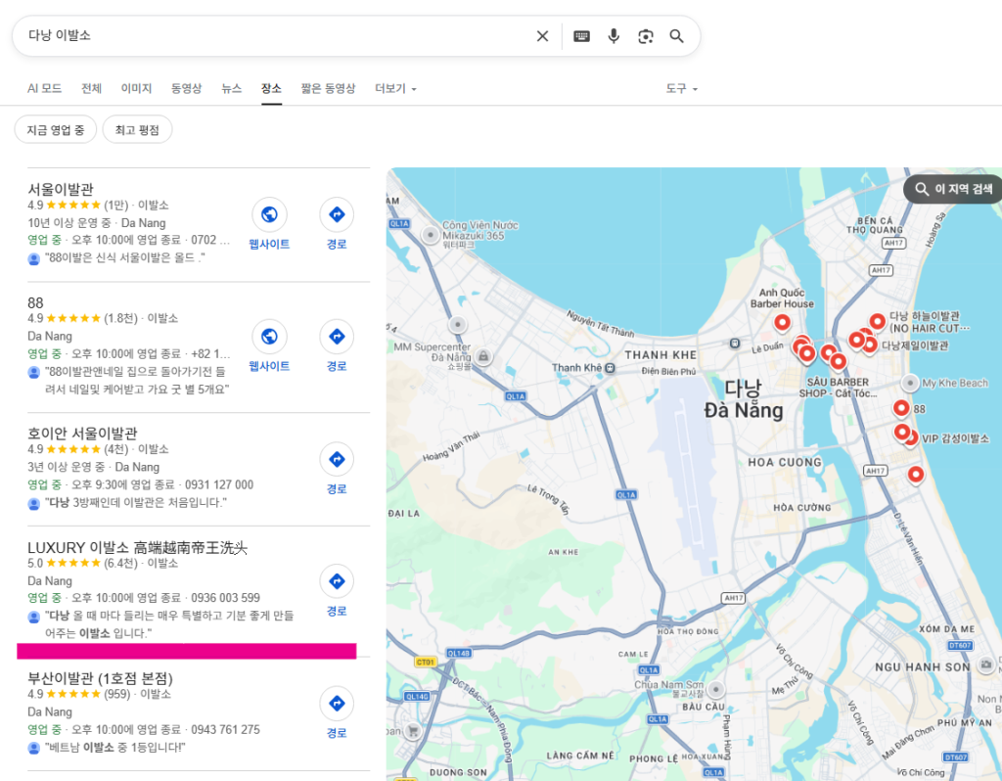Click the 다낭 Đà Nẵng city label

[744, 399]
